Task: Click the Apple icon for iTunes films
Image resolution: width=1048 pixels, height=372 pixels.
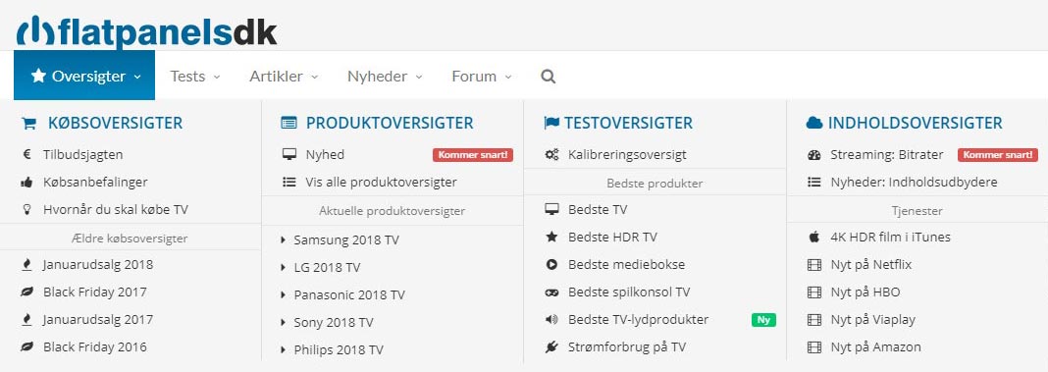Action: pos(814,237)
